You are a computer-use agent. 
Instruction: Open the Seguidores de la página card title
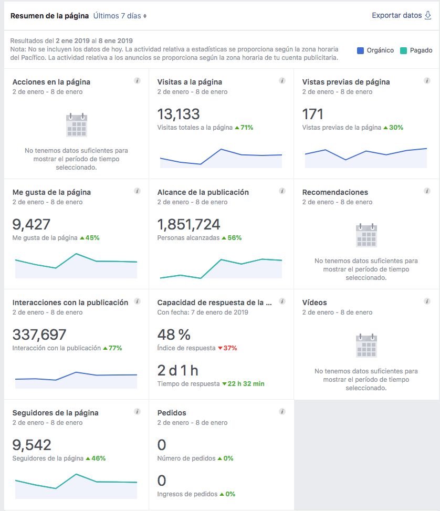pyautogui.click(x=56, y=413)
